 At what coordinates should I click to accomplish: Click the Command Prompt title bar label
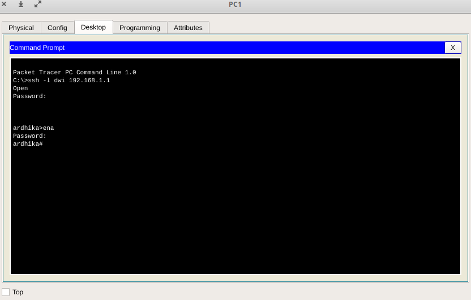(37, 48)
